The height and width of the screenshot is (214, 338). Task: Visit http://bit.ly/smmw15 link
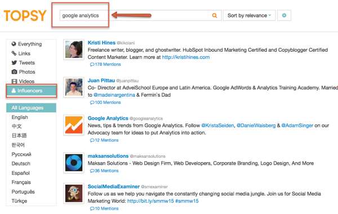[150, 201]
